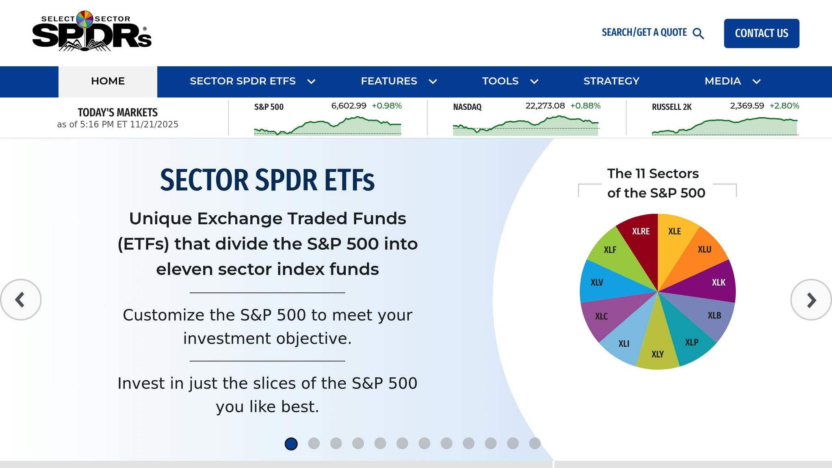Click the CONTACT US button
The width and height of the screenshot is (832, 468).
pos(761,33)
